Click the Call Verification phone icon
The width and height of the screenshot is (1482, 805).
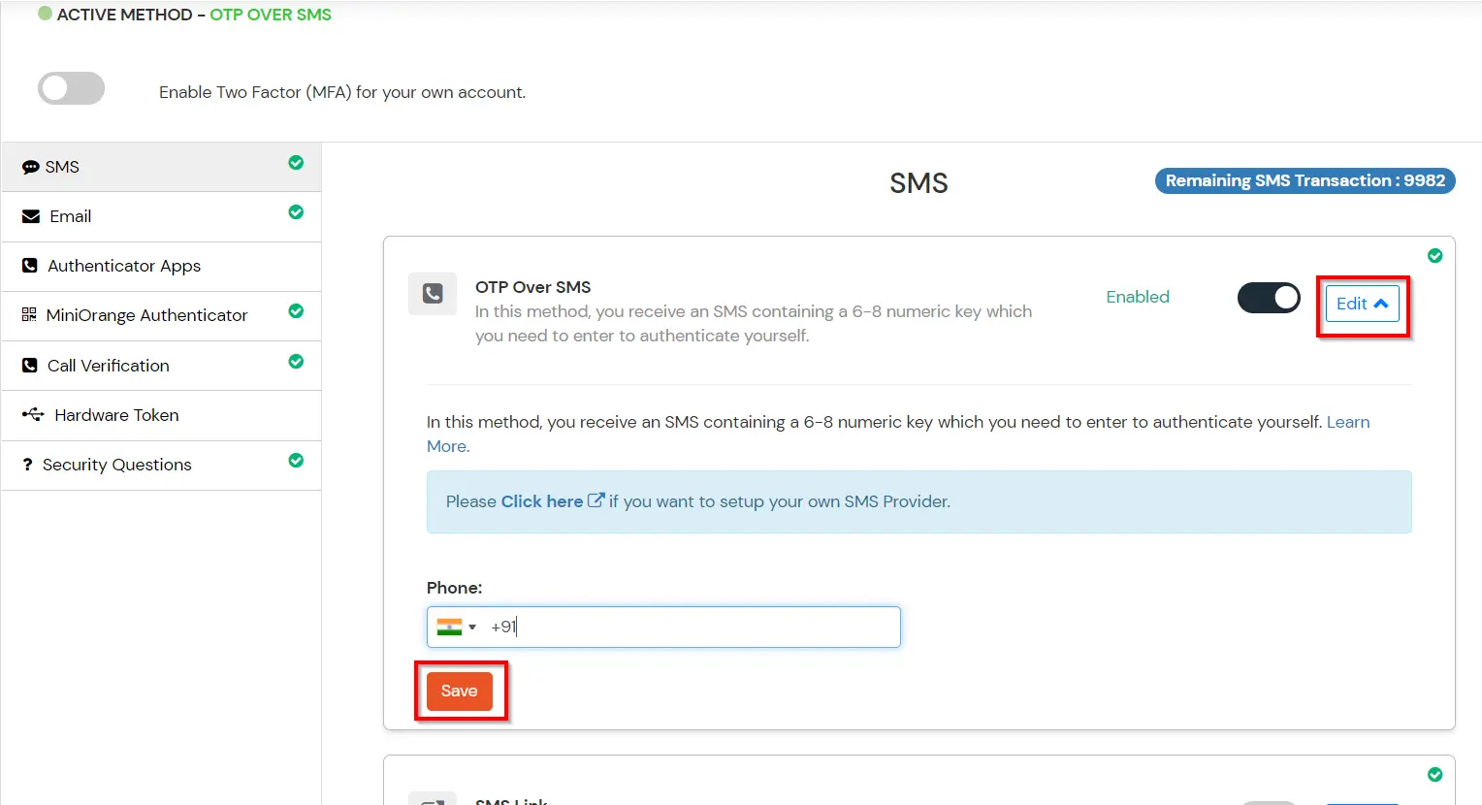(x=29, y=366)
